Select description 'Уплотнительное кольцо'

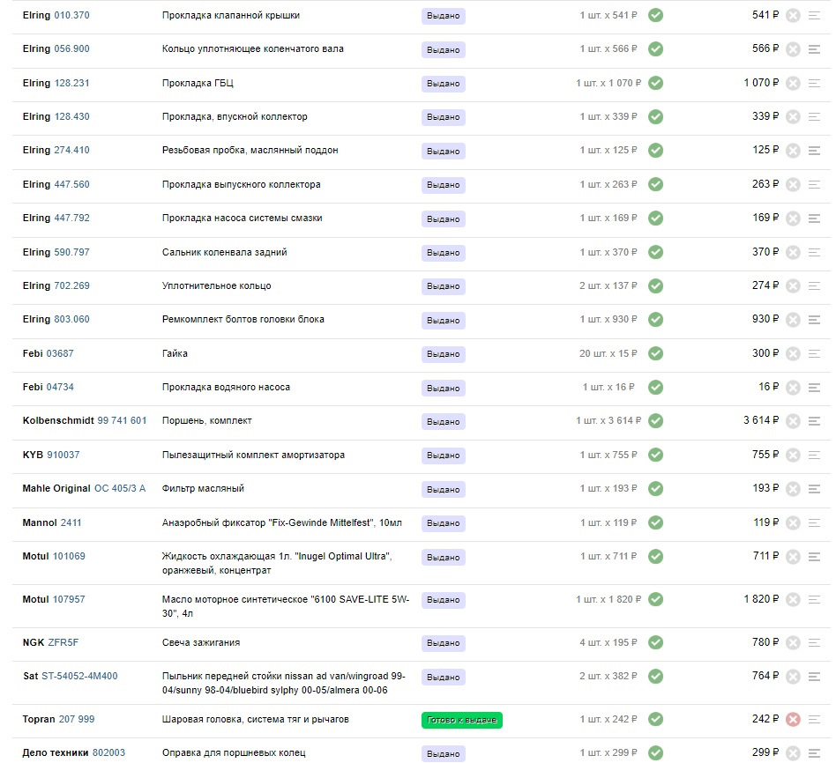[x=216, y=285]
